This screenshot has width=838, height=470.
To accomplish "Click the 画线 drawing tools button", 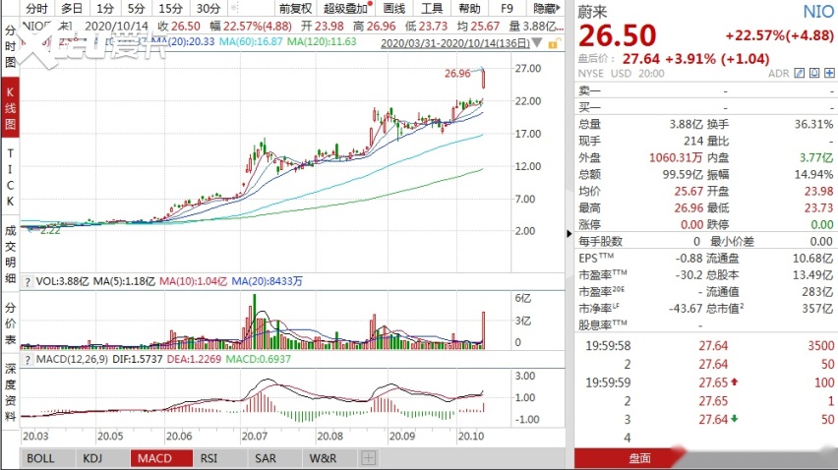I will (393, 8).
